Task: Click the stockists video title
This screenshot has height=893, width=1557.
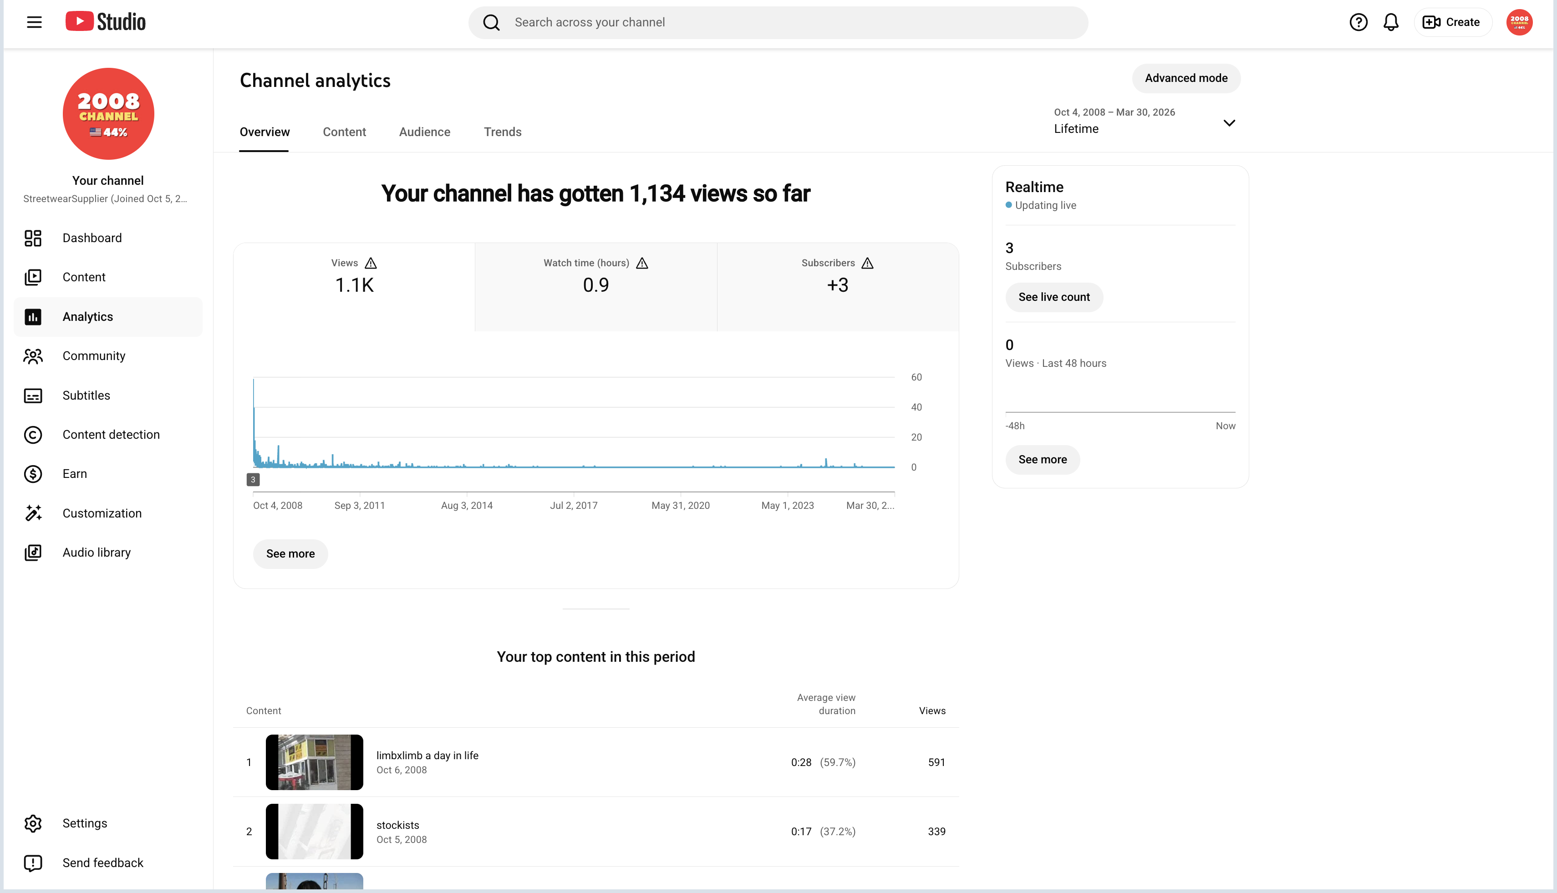Action: [x=398, y=826]
